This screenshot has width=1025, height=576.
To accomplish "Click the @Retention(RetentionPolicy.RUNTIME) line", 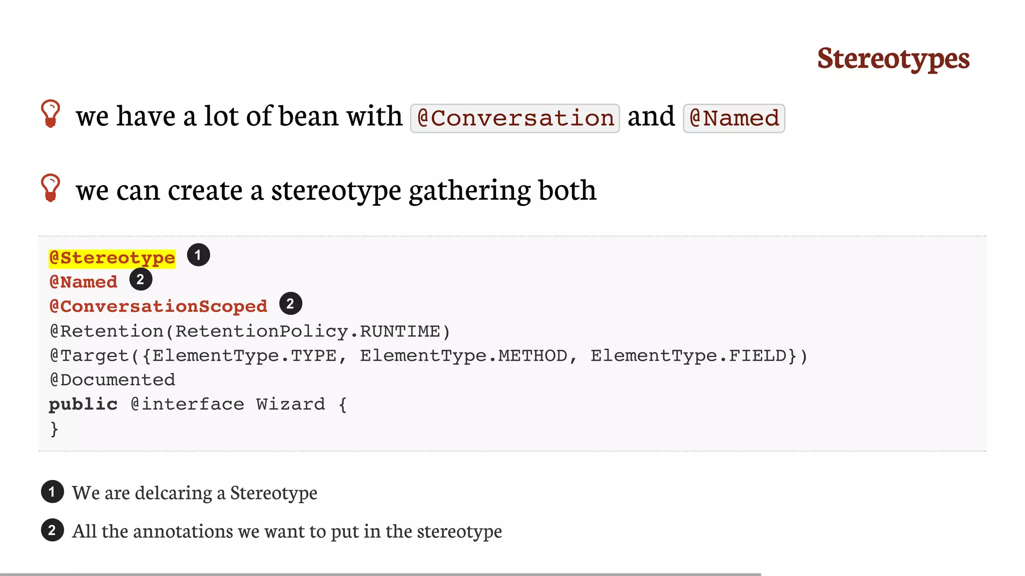I will [x=250, y=331].
